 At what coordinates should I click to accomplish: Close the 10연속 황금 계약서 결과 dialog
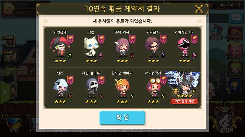point(199,9)
